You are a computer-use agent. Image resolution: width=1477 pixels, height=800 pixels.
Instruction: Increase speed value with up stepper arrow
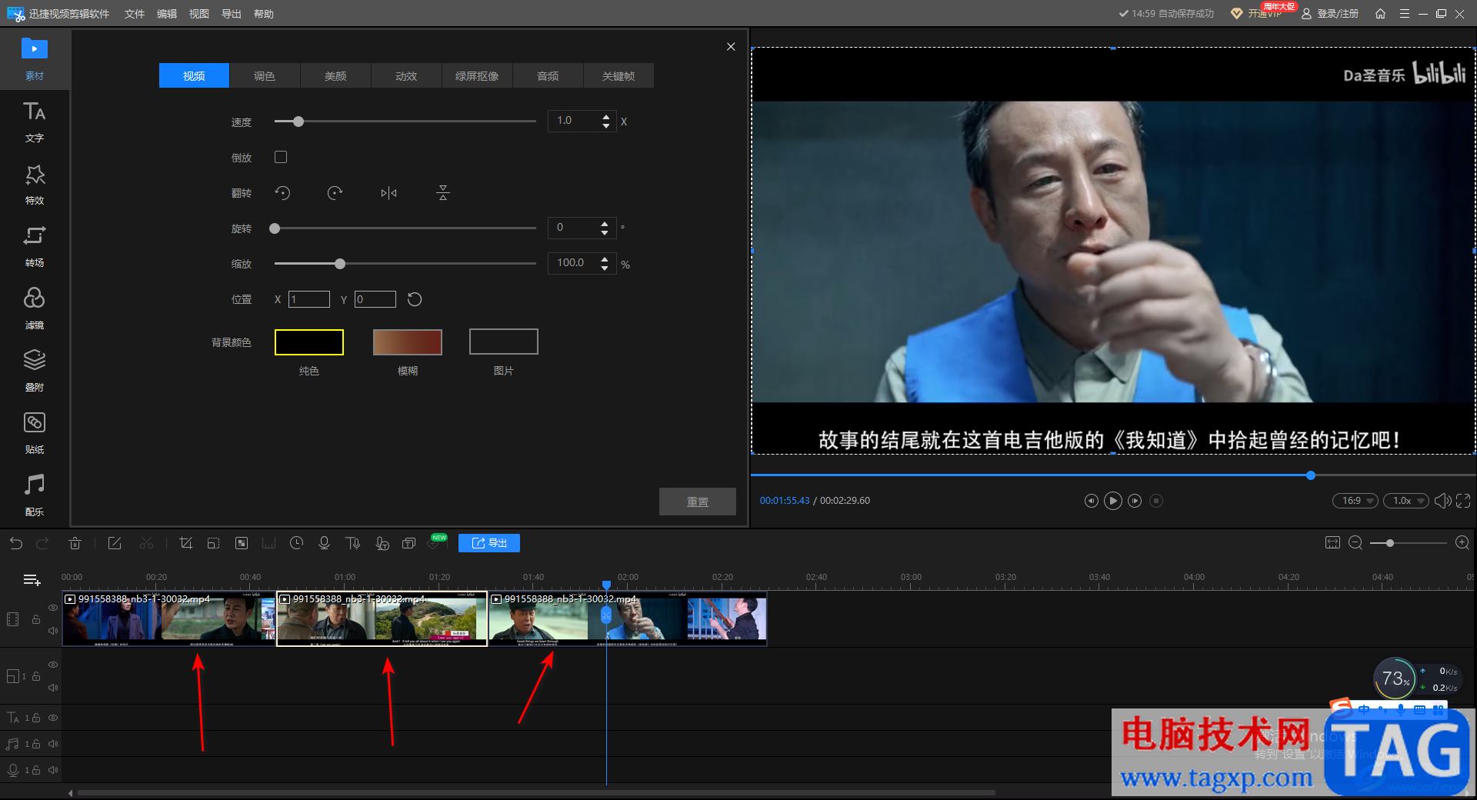point(605,117)
